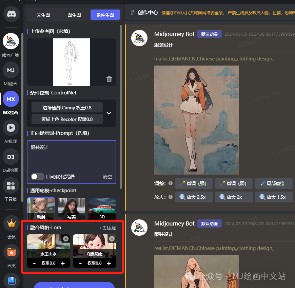Switch to the 图生图 tab

pos(74,15)
